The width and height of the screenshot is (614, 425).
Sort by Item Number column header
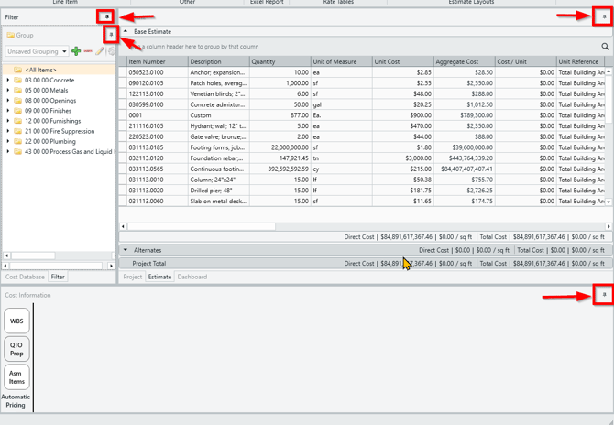[158, 61]
